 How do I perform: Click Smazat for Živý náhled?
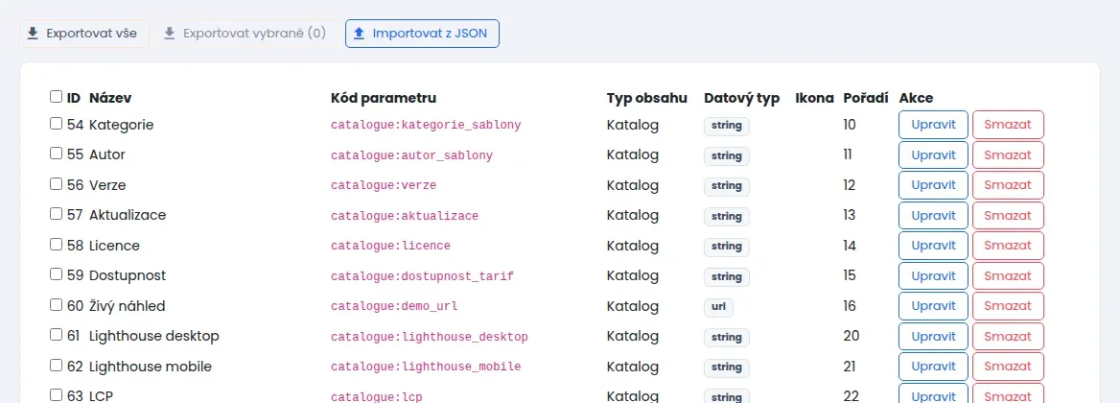[1008, 306]
